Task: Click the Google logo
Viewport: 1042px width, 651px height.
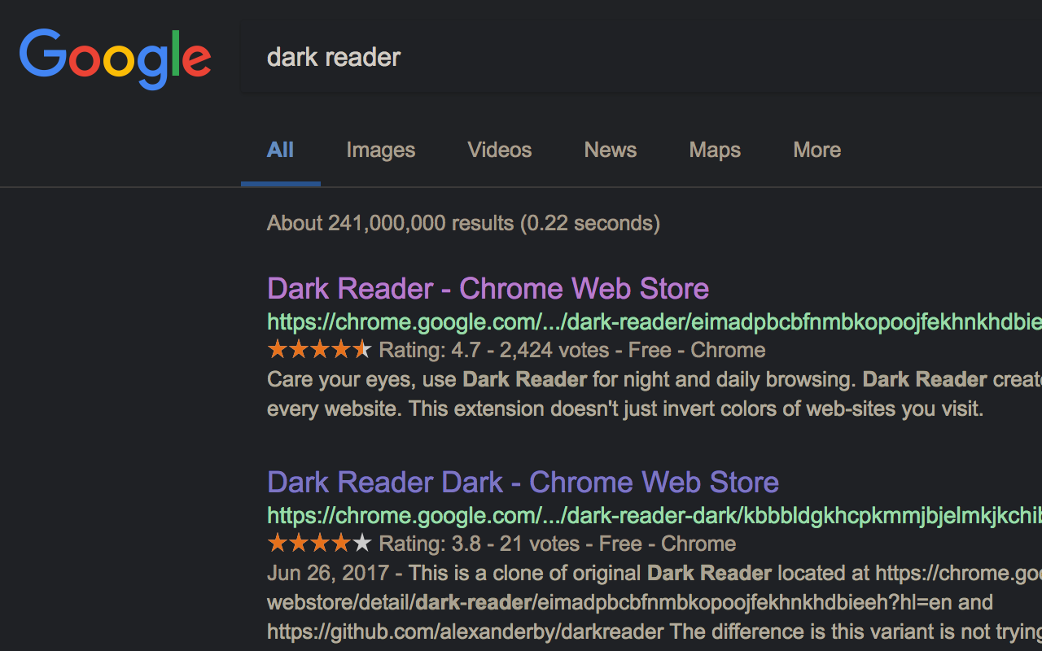Action: (115, 57)
